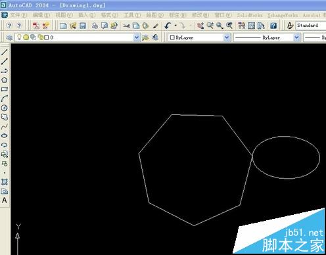Select the Ellipse Arc tool
The height and width of the screenshot is (255, 326).
(5, 145)
